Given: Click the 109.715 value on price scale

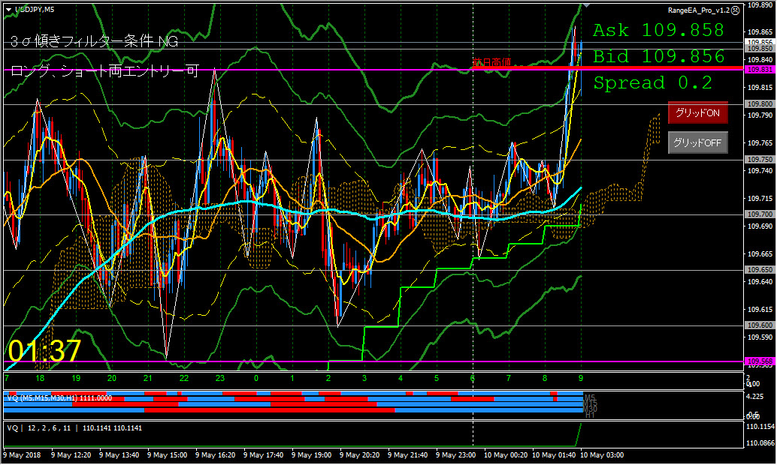Looking at the screenshot, I should tap(760, 198).
